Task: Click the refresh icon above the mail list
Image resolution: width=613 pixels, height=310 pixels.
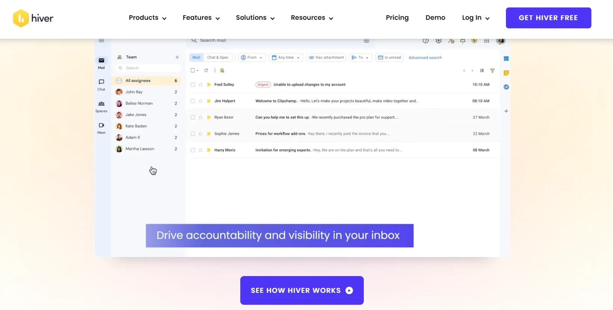Action: 206,70
